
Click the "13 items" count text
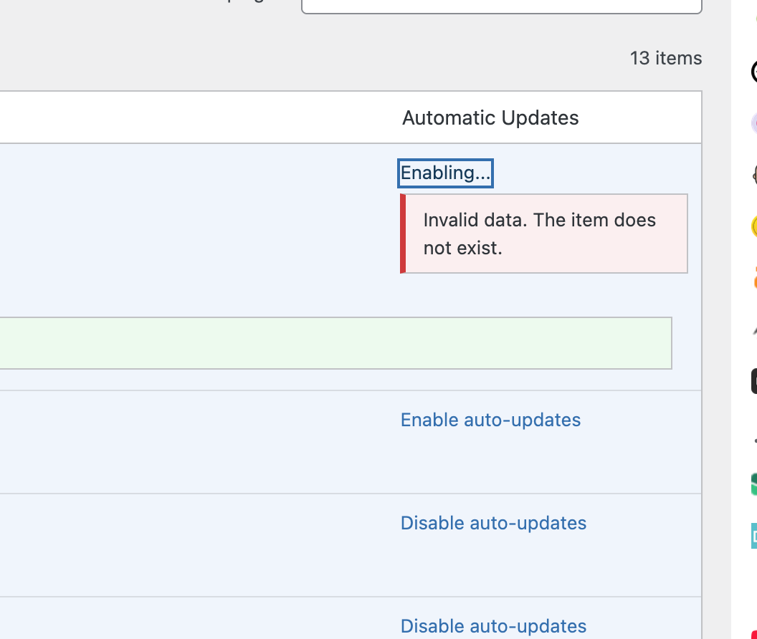click(x=666, y=58)
